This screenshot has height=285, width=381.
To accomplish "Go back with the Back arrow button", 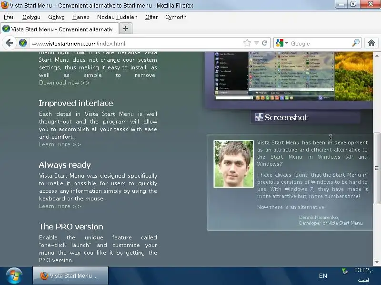I will (x=9, y=43).
